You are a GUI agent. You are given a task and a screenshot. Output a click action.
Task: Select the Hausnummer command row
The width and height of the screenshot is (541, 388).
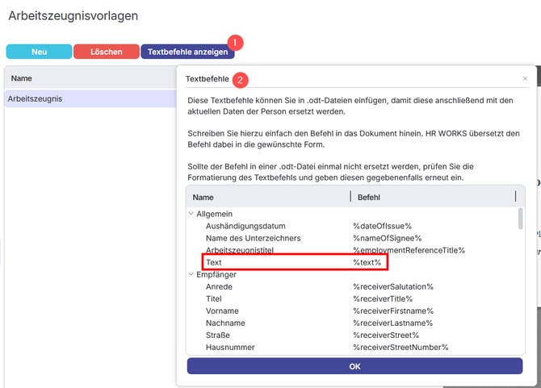point(230,347)
